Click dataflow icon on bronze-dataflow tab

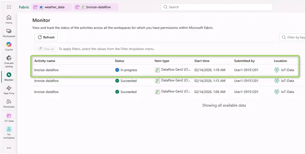(83, 7)
